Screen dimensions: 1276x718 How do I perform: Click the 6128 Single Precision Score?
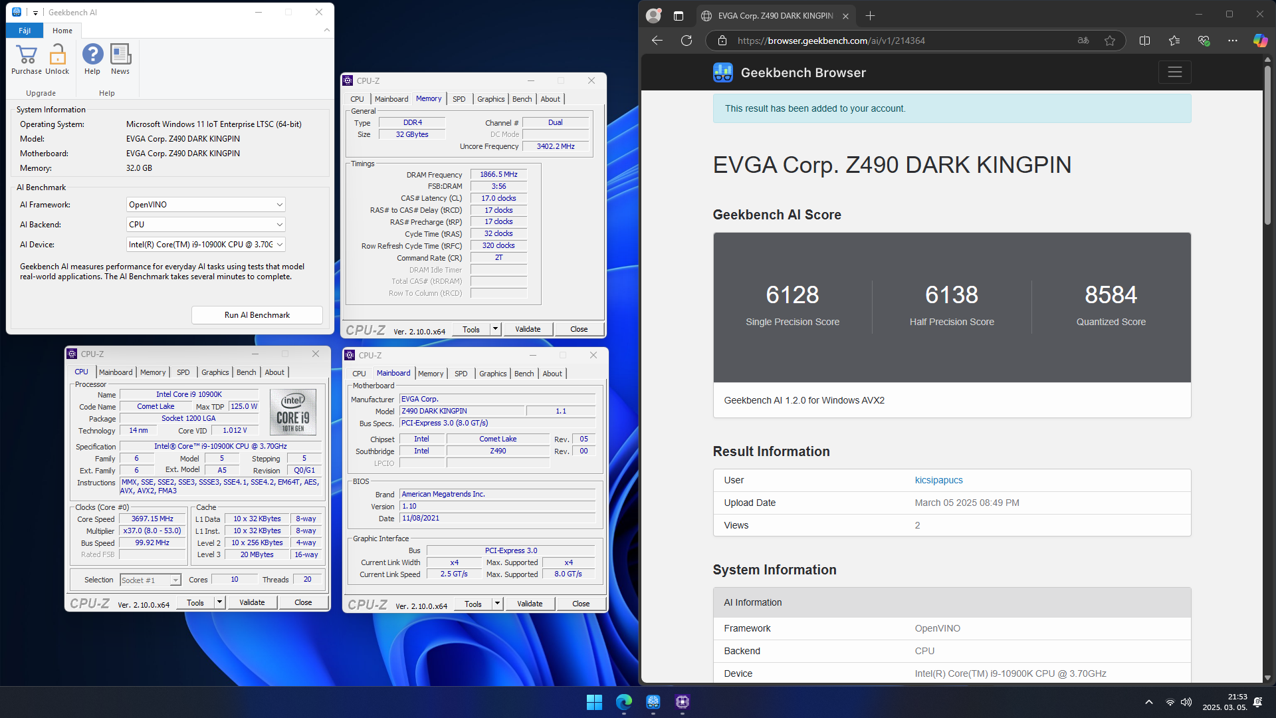click(792, 295)
